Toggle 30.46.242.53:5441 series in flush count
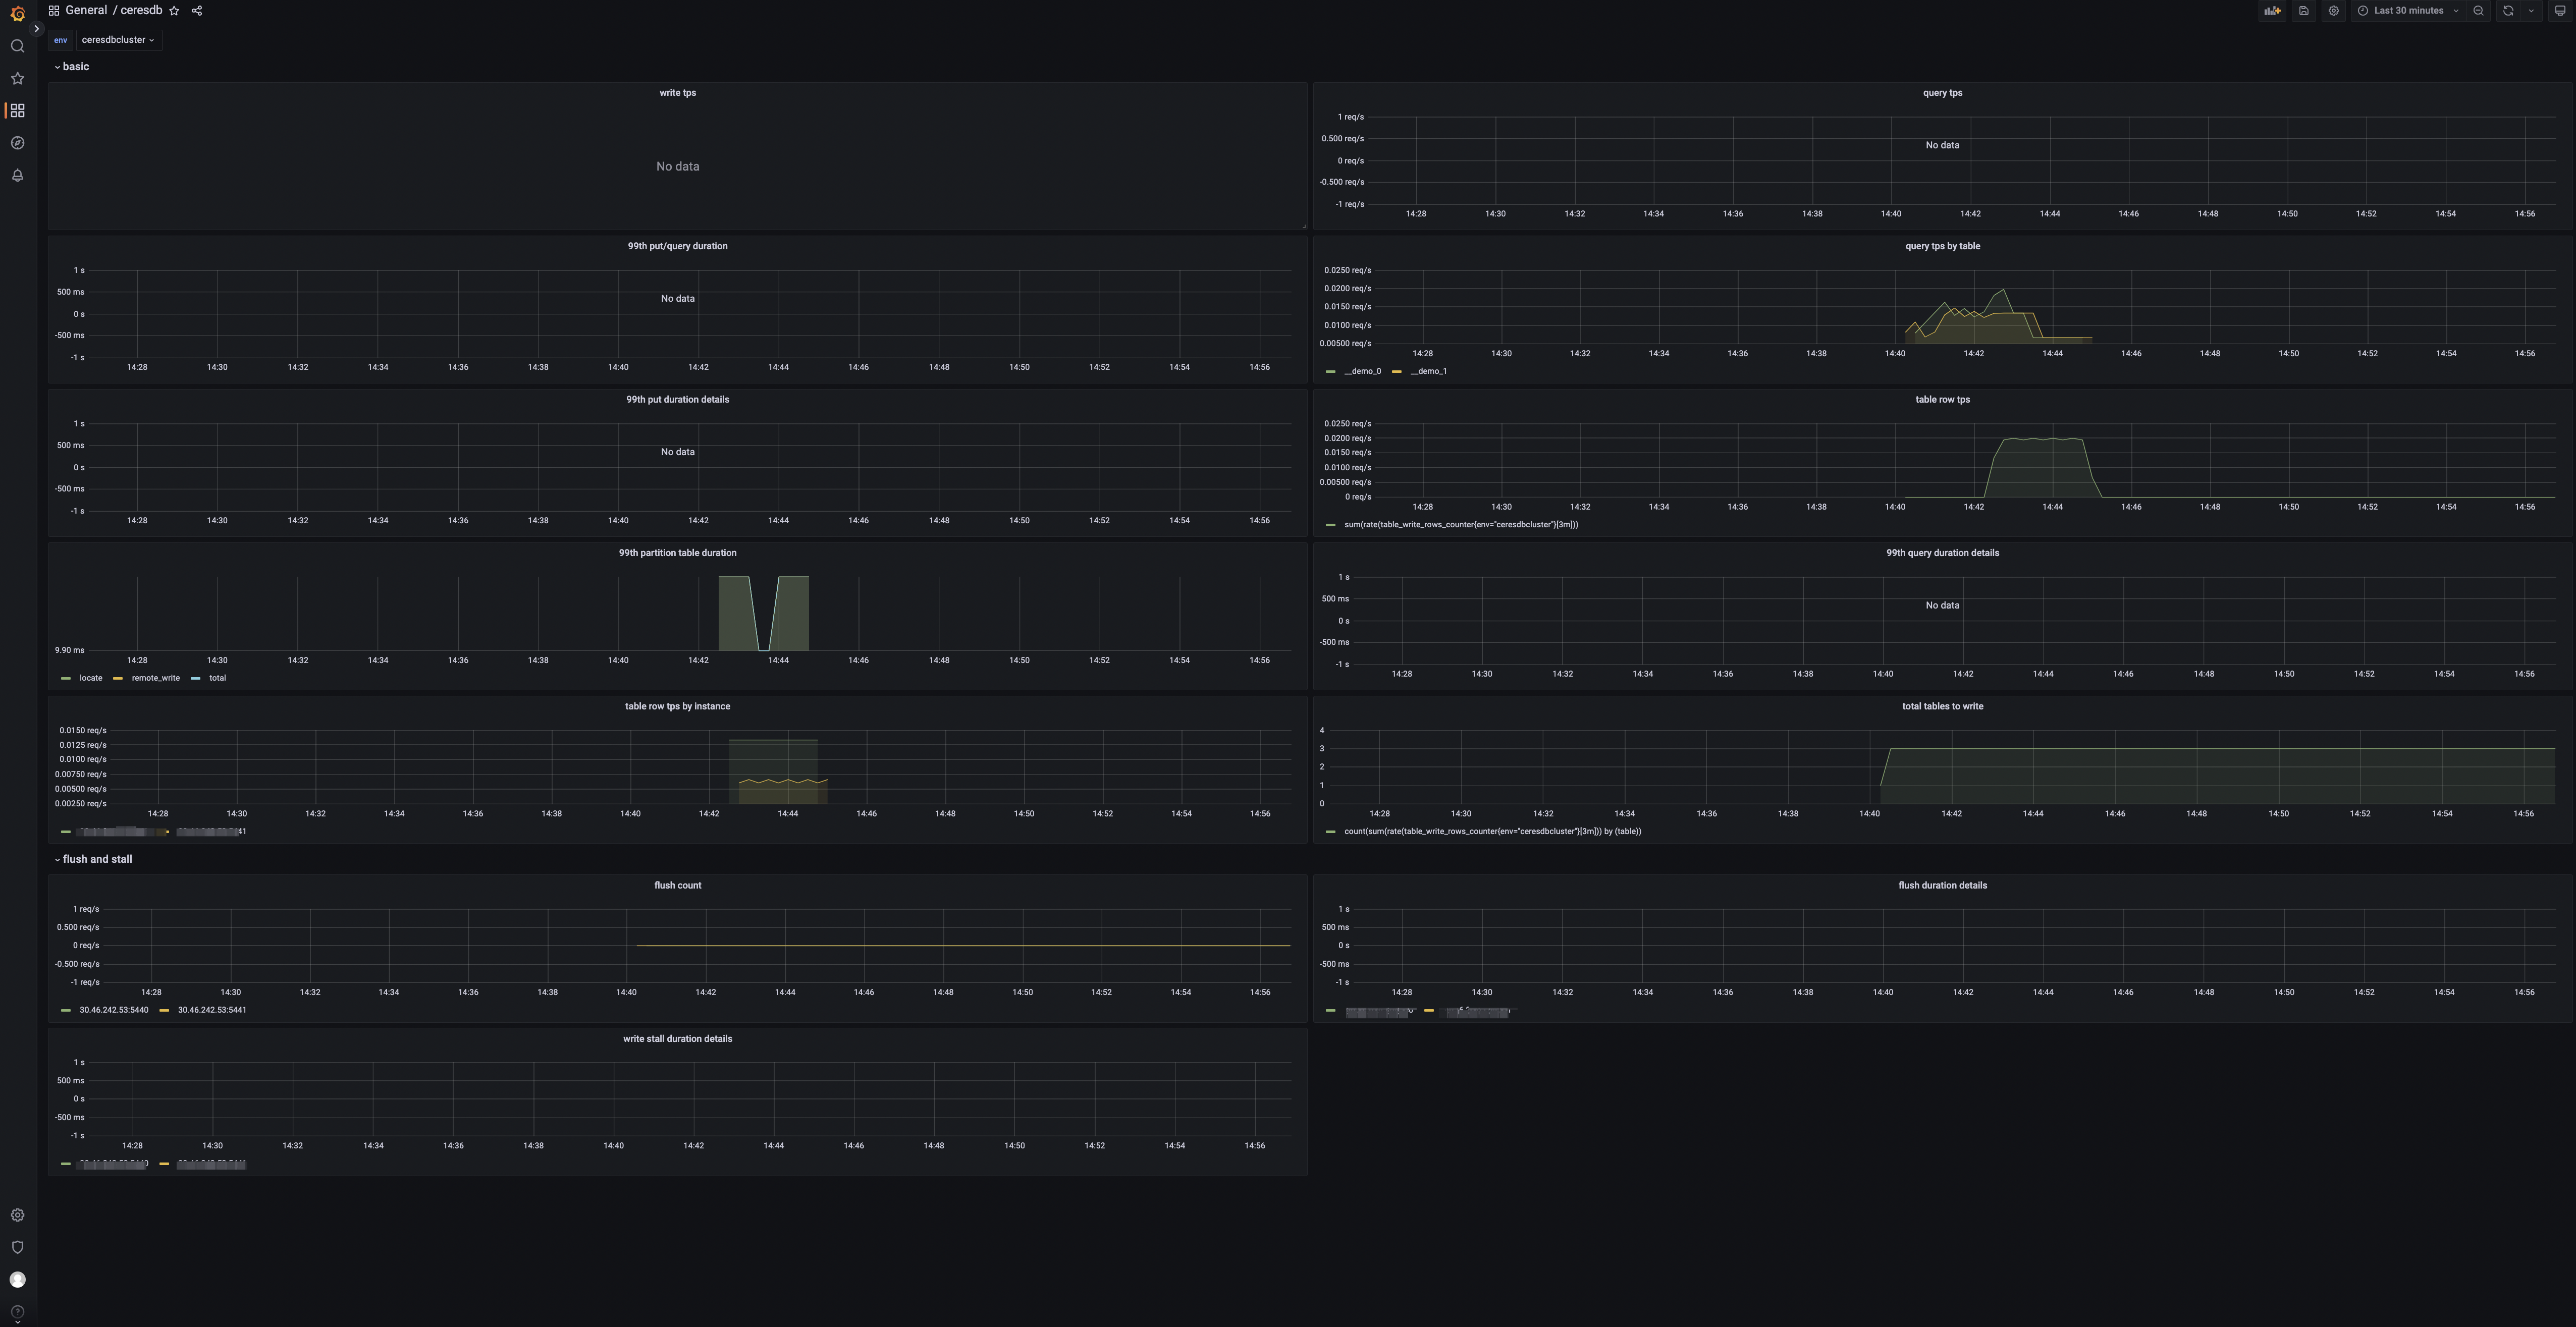Screen dimensions: 2576x1327 click(x=211, y=1010)
